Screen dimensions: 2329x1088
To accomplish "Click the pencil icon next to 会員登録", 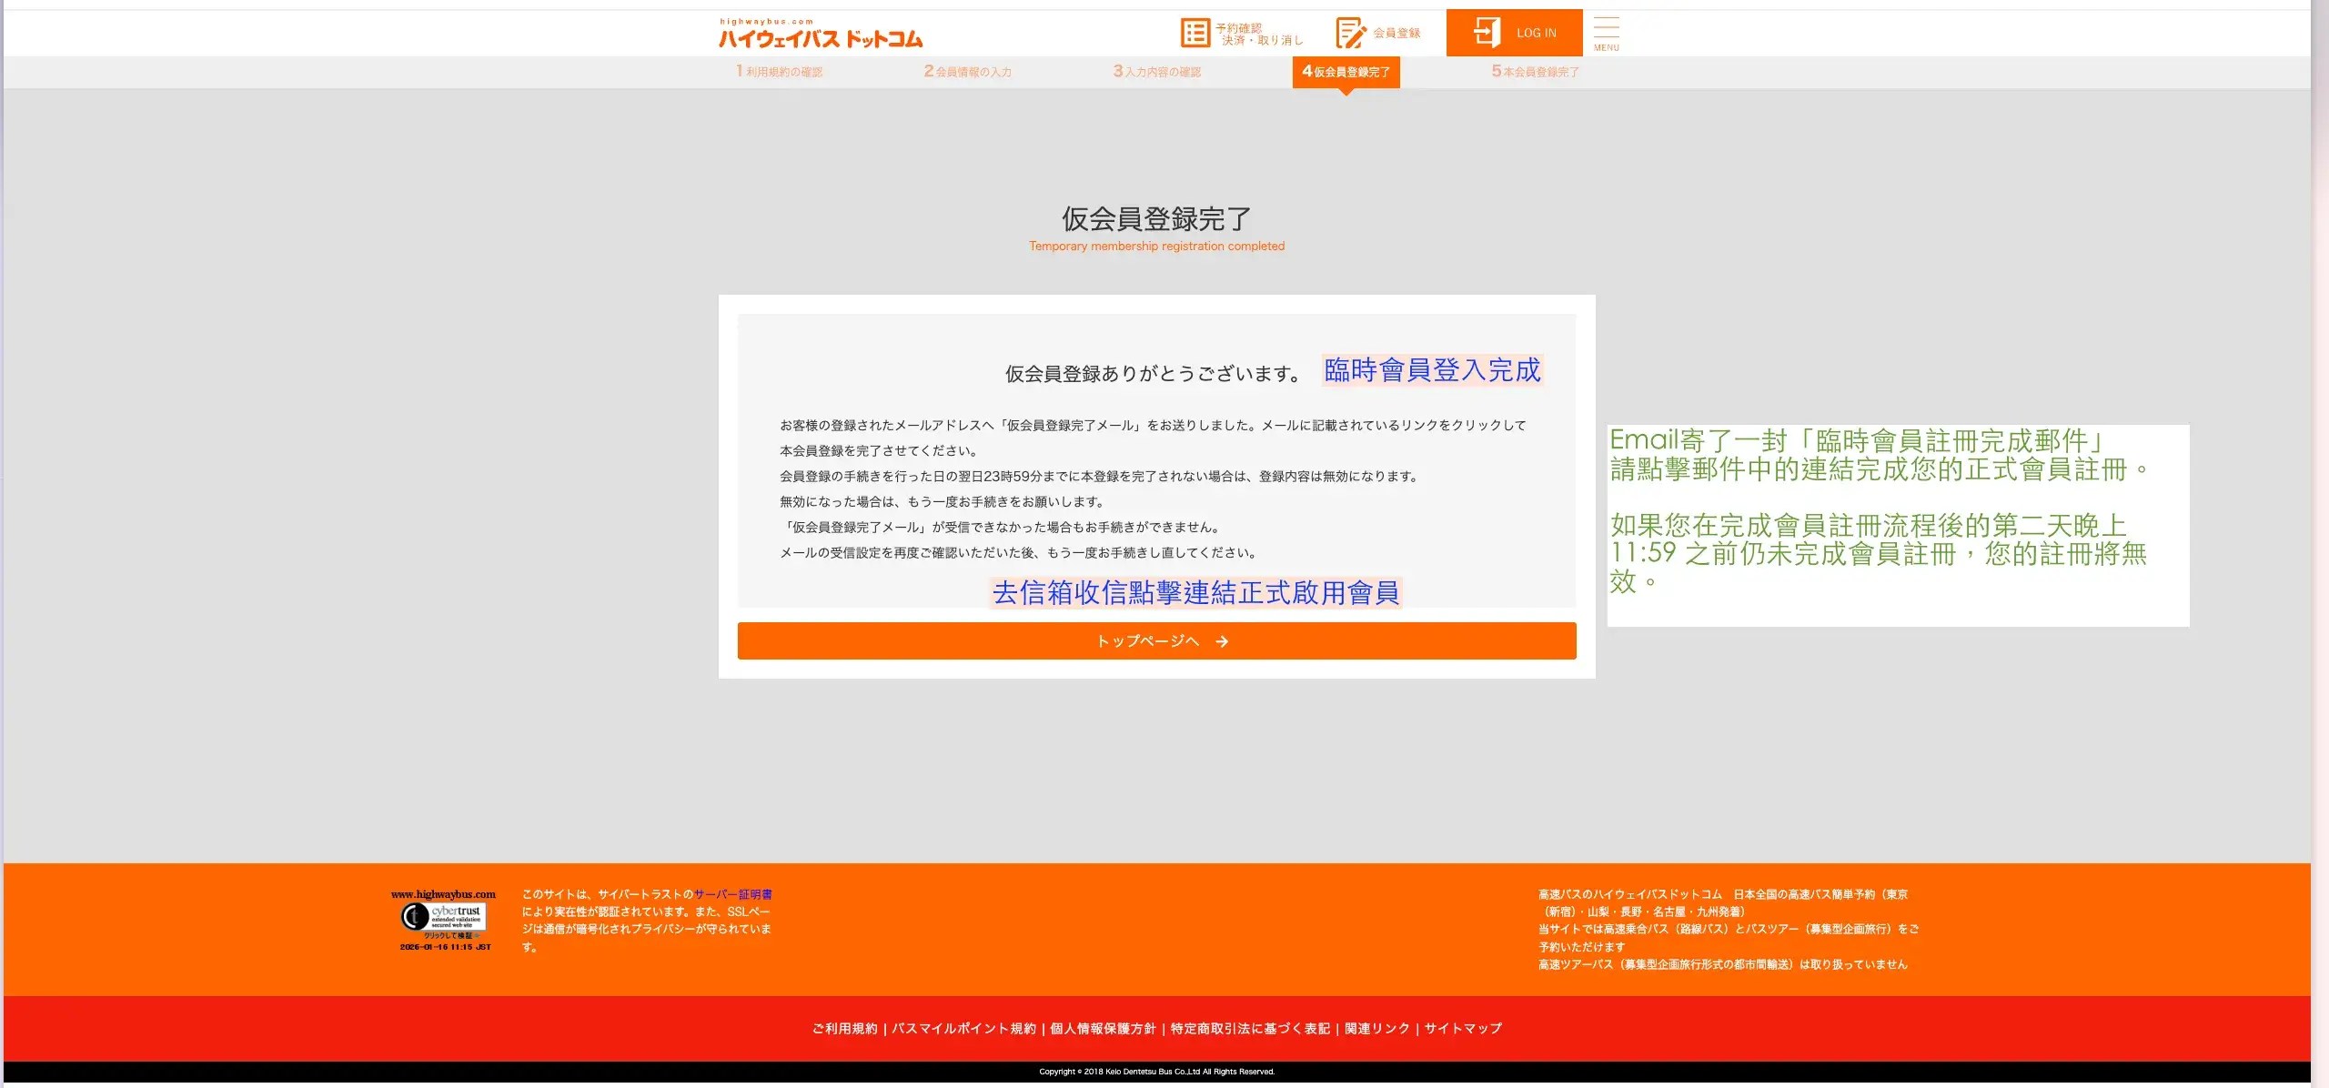I will (1349, 32).
